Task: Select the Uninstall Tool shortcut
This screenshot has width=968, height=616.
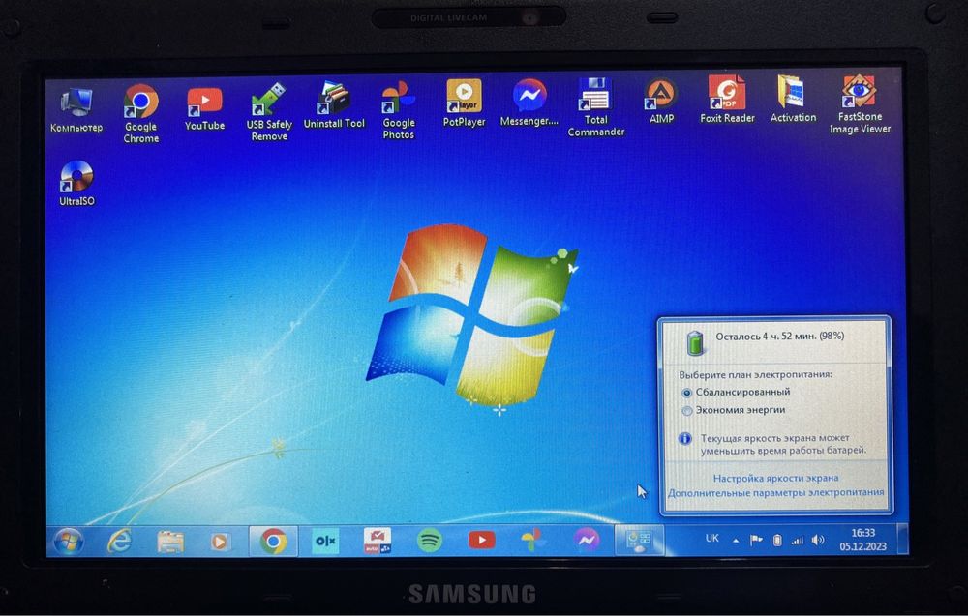Action: (334, 104)
